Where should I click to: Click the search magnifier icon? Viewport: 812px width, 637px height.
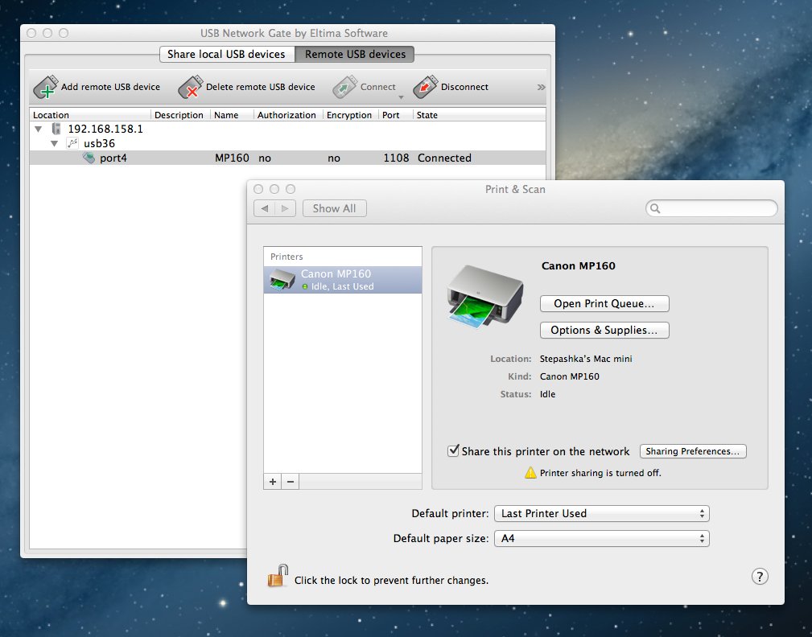[x=655, y=208]
